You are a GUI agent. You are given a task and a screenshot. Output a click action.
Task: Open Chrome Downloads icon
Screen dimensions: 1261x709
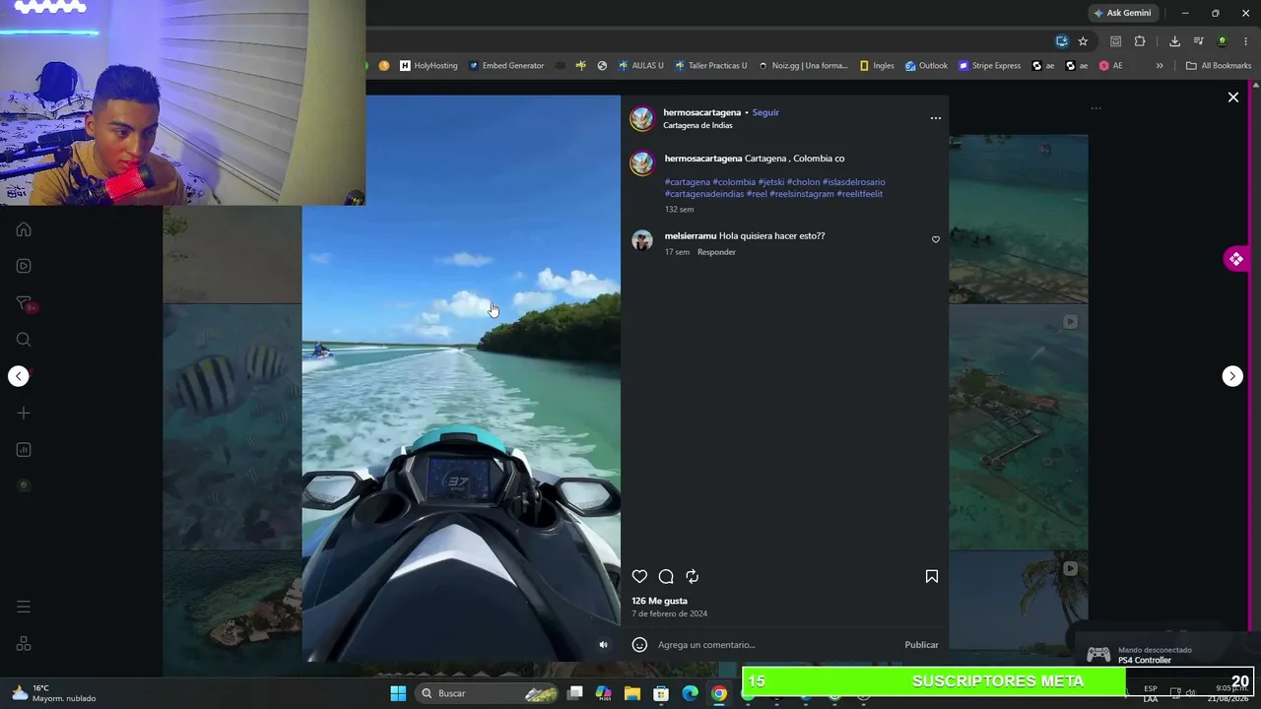point(1174,41)
